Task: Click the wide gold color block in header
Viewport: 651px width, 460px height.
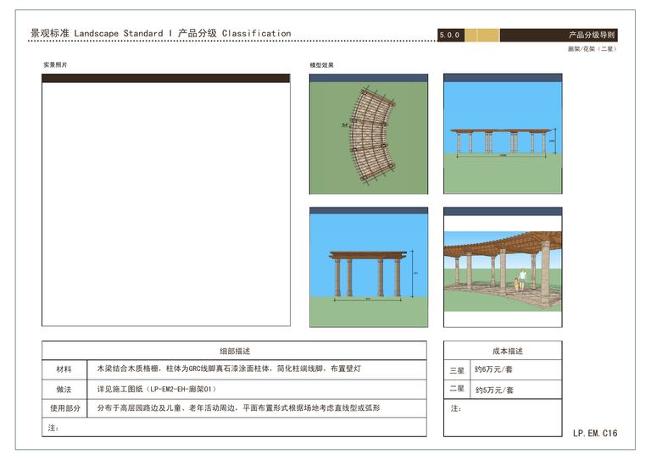Action: click(x=488, y=36)
